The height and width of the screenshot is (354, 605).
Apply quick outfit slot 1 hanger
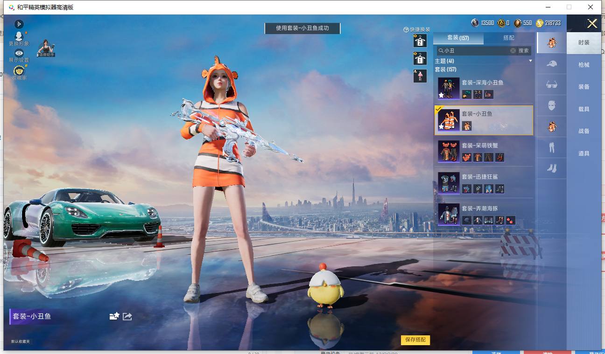coord(420,58)
